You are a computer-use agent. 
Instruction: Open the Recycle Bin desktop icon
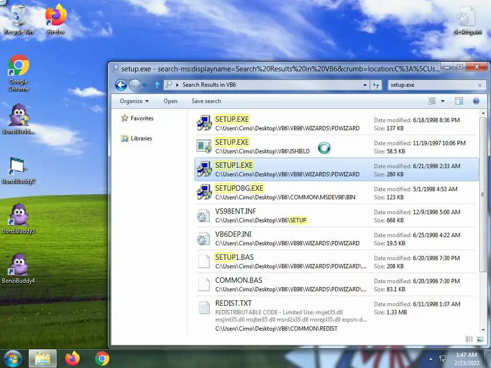click(19, 19)
